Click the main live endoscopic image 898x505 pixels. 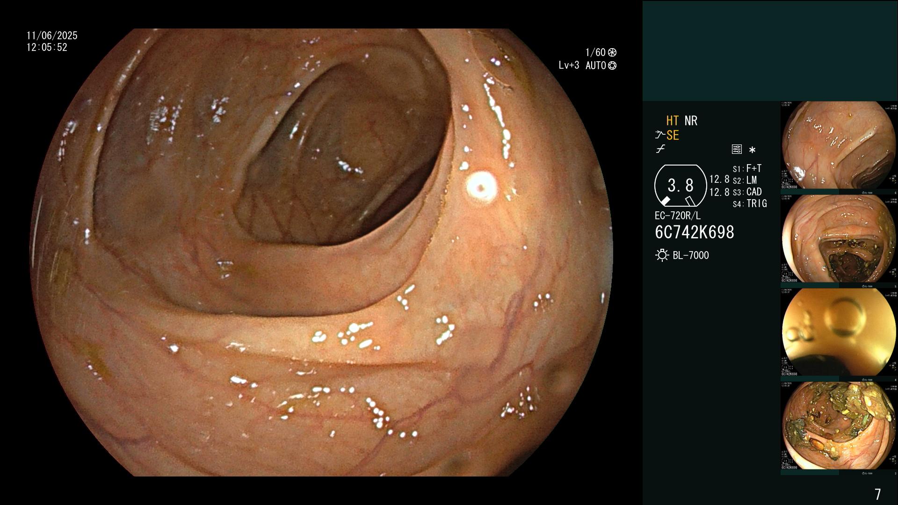coord(322,252)
